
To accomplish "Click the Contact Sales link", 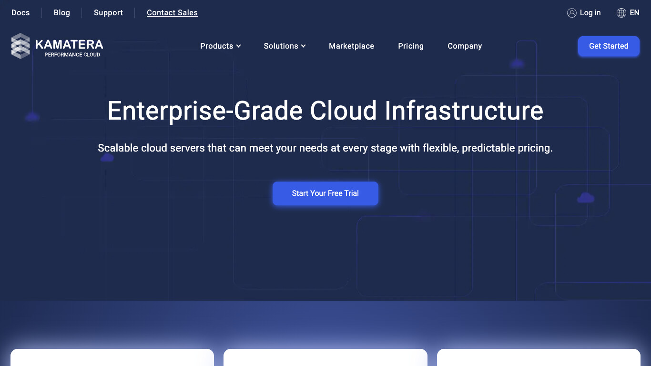I will [172, 13].
